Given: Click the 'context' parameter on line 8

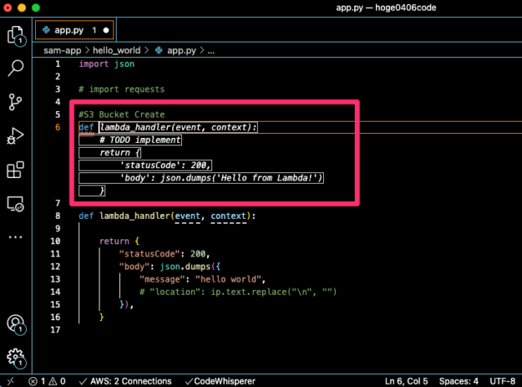Looking at the screenshot, I should (x=228, y=216).
